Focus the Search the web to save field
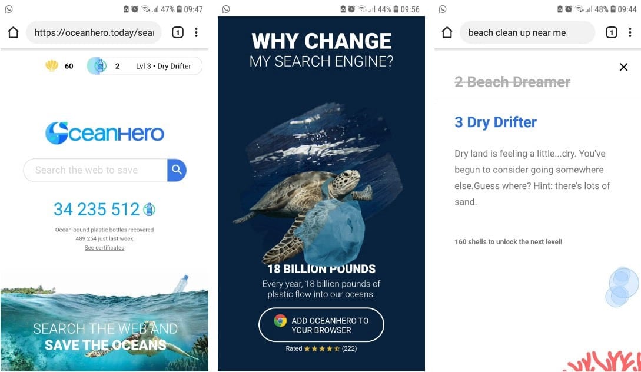Viewport: 641px width, 372px height. 95,170
